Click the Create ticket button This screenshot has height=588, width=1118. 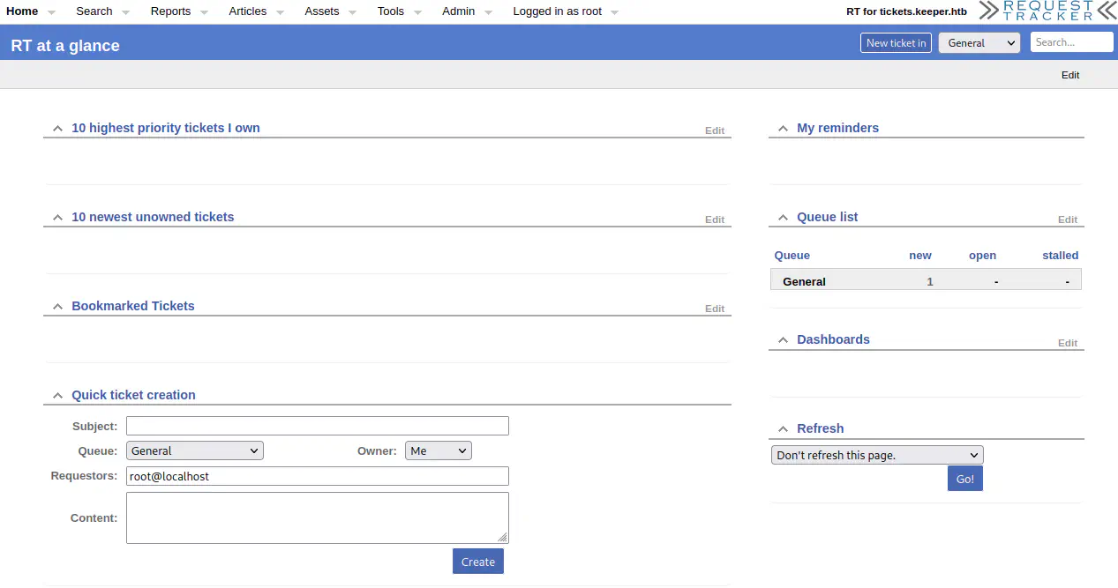tap(477, 562)
